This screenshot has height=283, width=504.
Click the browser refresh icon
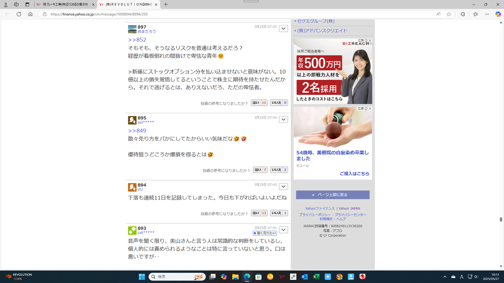(19, 14)
